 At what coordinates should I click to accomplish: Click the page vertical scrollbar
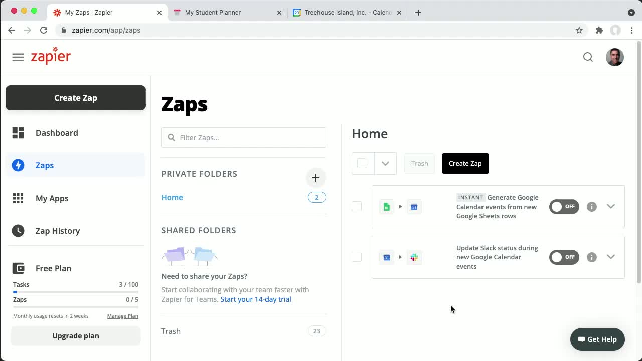pos(638,161)
